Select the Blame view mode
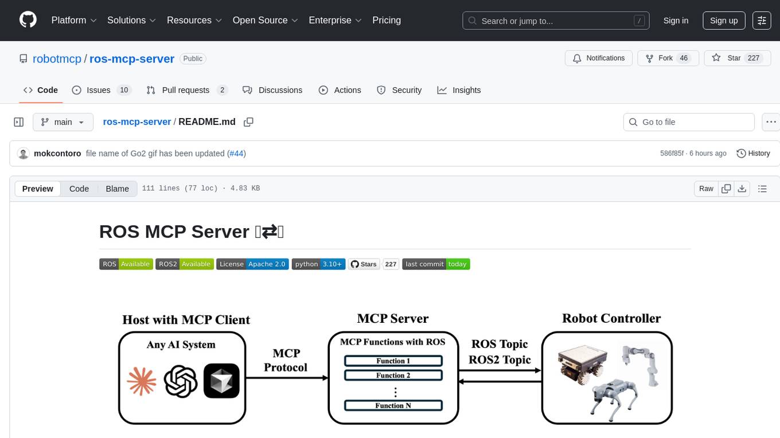Viewport: 780px width, 438px height. (117, 189)
